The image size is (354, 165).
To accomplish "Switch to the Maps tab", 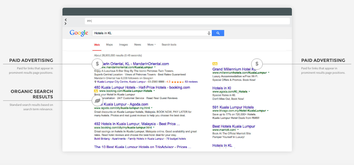I will [x=109, y=45].
